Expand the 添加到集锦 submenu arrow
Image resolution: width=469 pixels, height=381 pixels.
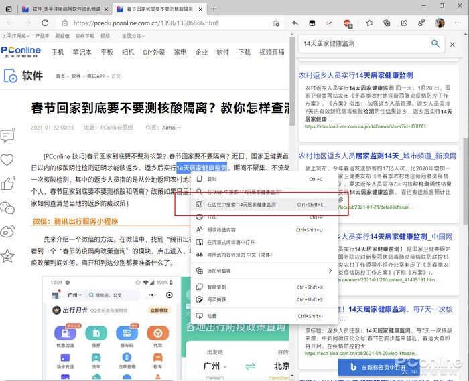click(x=330, y=271)
